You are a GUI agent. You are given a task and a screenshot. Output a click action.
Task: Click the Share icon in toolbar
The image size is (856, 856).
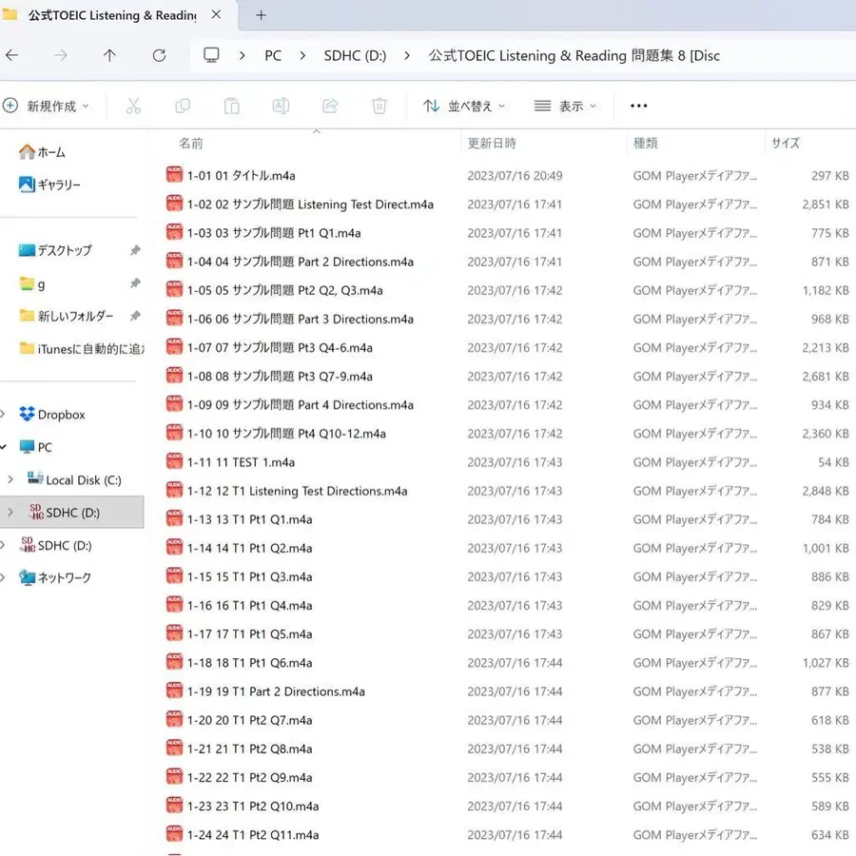pyautogui.click(x=330, y=107)
